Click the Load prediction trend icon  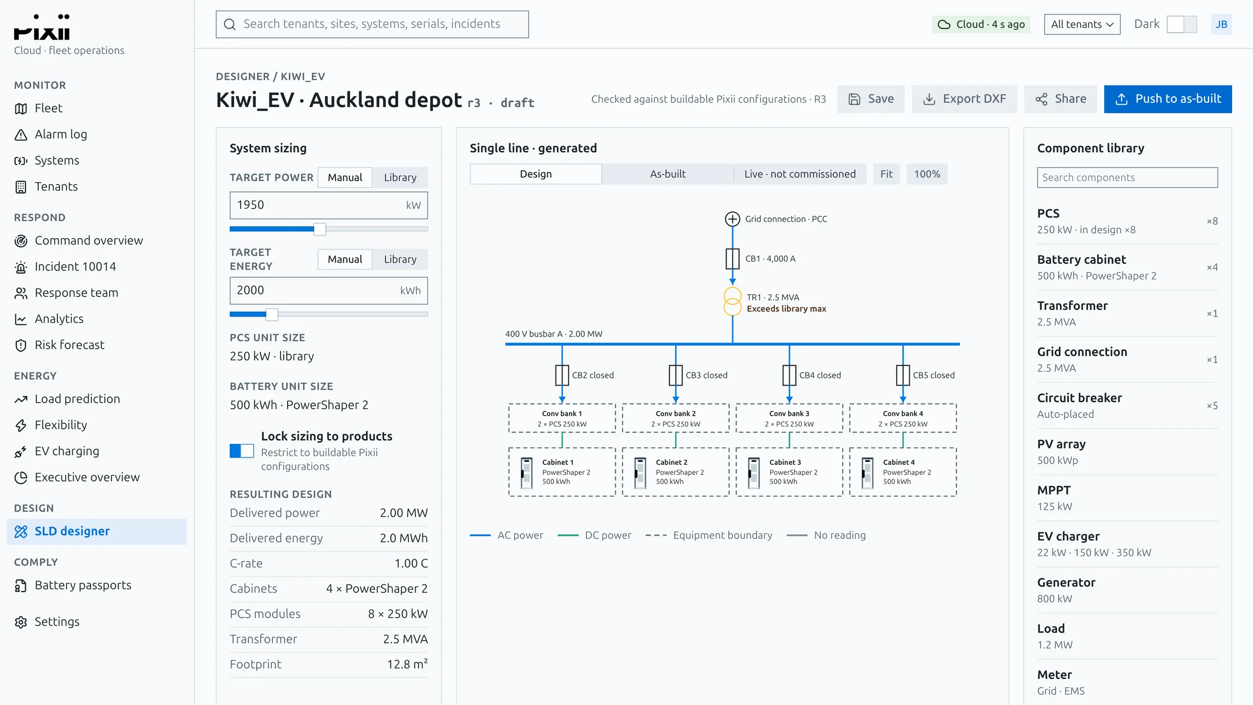tap(21, 399)
